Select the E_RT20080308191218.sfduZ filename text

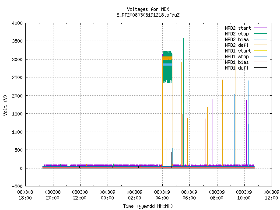(x=148, y=15)
